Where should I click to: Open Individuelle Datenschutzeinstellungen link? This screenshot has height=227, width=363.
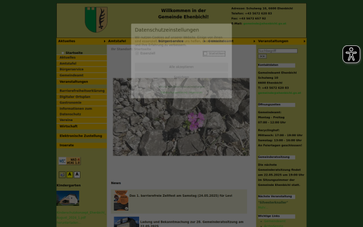pyautogui.click(x=181, y=87)
